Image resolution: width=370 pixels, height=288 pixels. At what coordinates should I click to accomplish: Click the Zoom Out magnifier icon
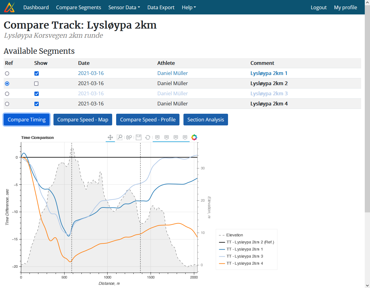pos(131,137)
